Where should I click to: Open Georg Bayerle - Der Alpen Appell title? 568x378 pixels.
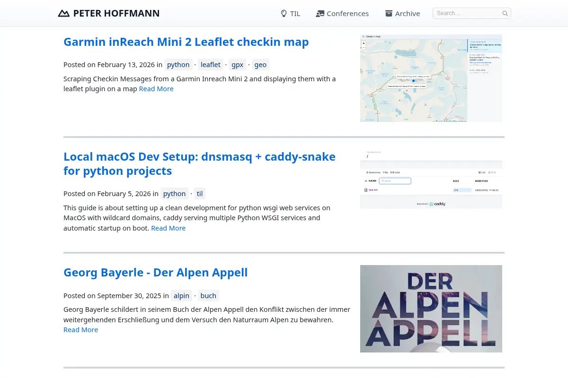pos(156,273)
